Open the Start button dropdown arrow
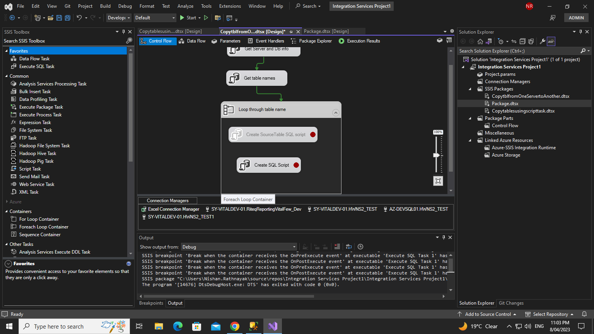Image resolution: width=594 pixels, height=334 pixels. pyautogui.click(x=200, y=18)
